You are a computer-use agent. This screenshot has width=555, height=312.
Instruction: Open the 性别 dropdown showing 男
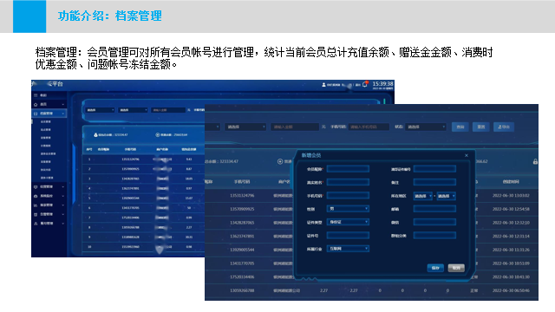348,209
